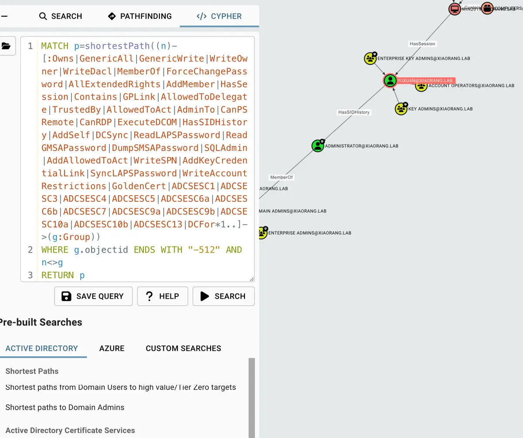
Task: Click the Save Query button
Action: 93,296
